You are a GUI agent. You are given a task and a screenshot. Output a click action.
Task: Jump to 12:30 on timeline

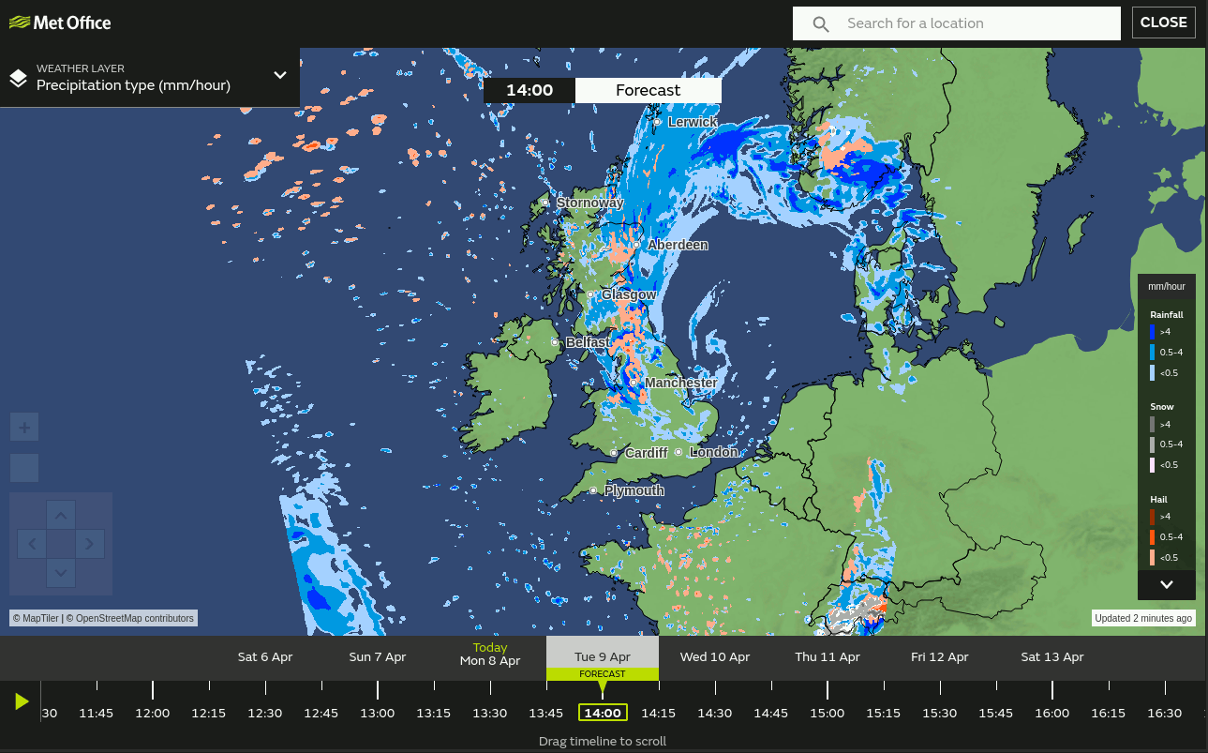(x=265, y=713)
